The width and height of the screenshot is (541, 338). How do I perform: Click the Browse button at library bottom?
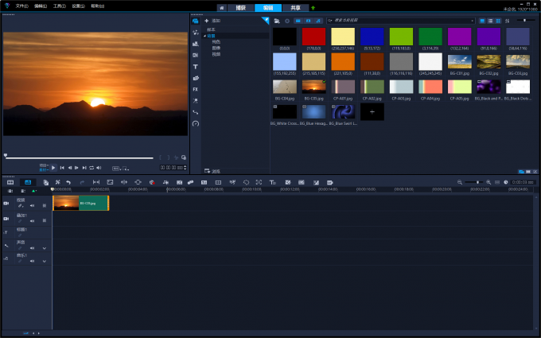pos(212,171)
